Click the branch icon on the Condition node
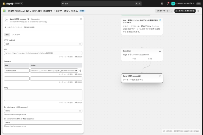 point(160,51)
